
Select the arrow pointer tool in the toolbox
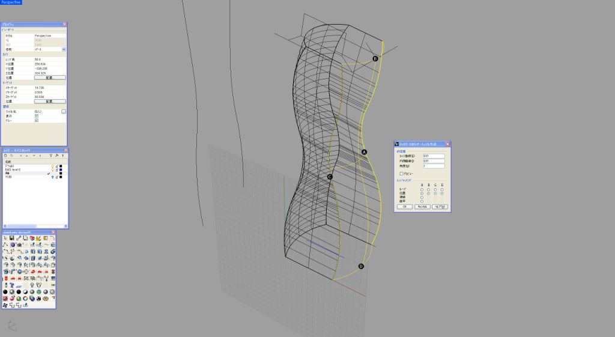[5, 238]
